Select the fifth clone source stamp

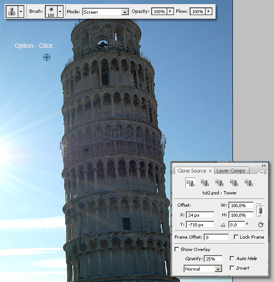click(x=248, y=183)
